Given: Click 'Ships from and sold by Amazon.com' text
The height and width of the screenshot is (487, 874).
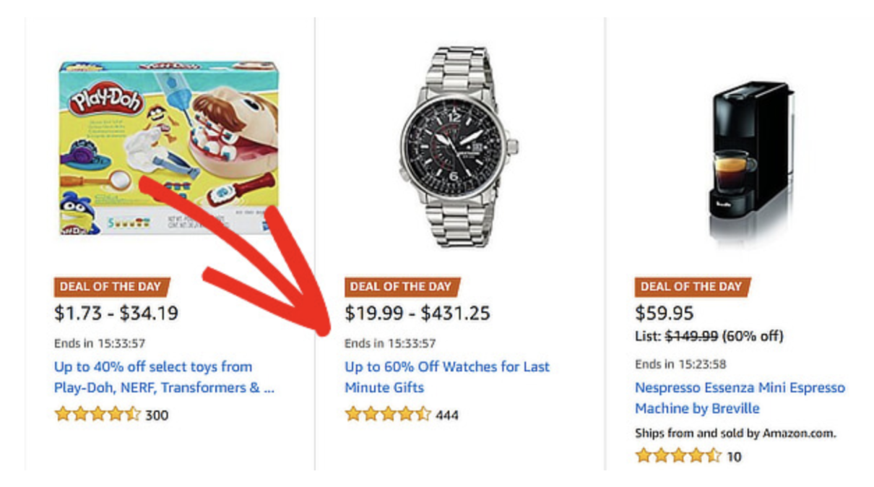Looking at the screenshot, I should pos(735,434).
